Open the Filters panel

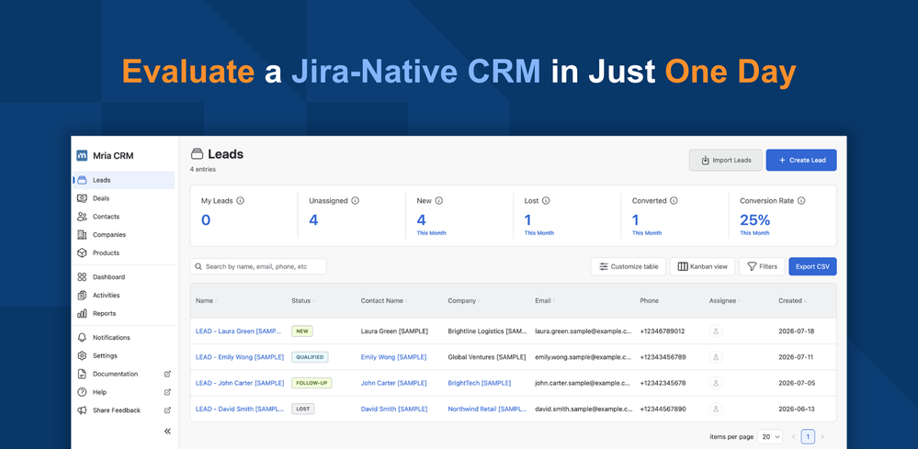pos(762,266)
